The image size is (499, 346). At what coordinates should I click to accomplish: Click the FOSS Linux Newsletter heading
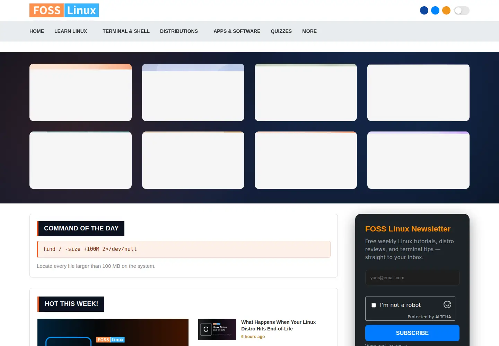click(408, 229)
